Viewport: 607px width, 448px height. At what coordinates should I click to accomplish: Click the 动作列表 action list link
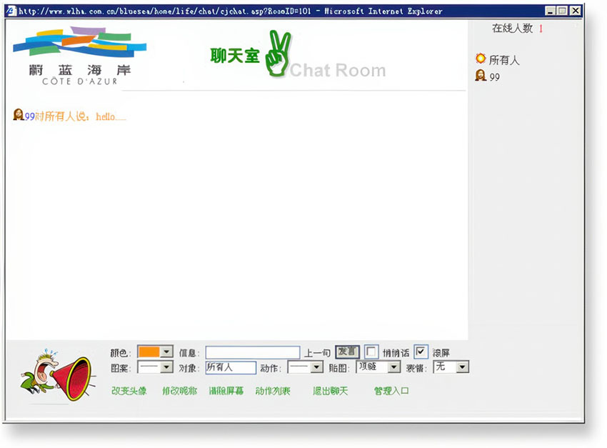tap(274, 390)
